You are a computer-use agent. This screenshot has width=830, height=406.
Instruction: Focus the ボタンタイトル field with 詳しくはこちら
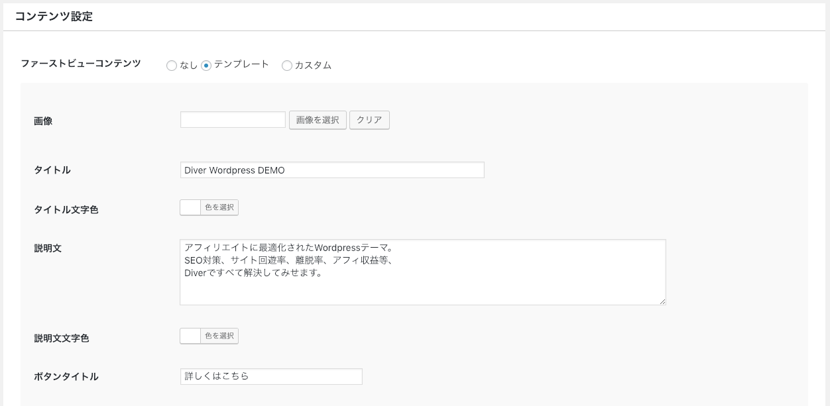point(271,376)
